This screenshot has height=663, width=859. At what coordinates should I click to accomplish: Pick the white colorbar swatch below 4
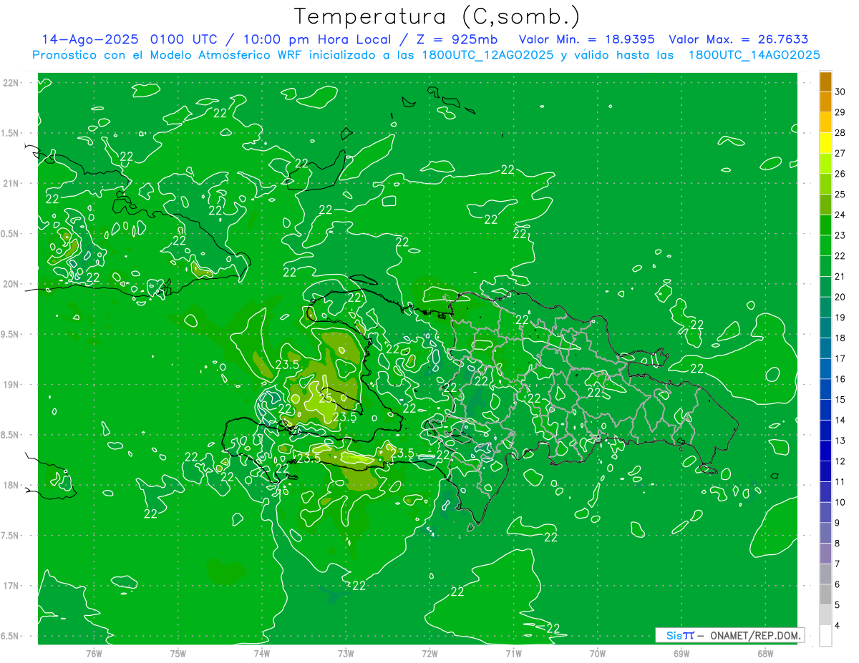tap(825, 636)
